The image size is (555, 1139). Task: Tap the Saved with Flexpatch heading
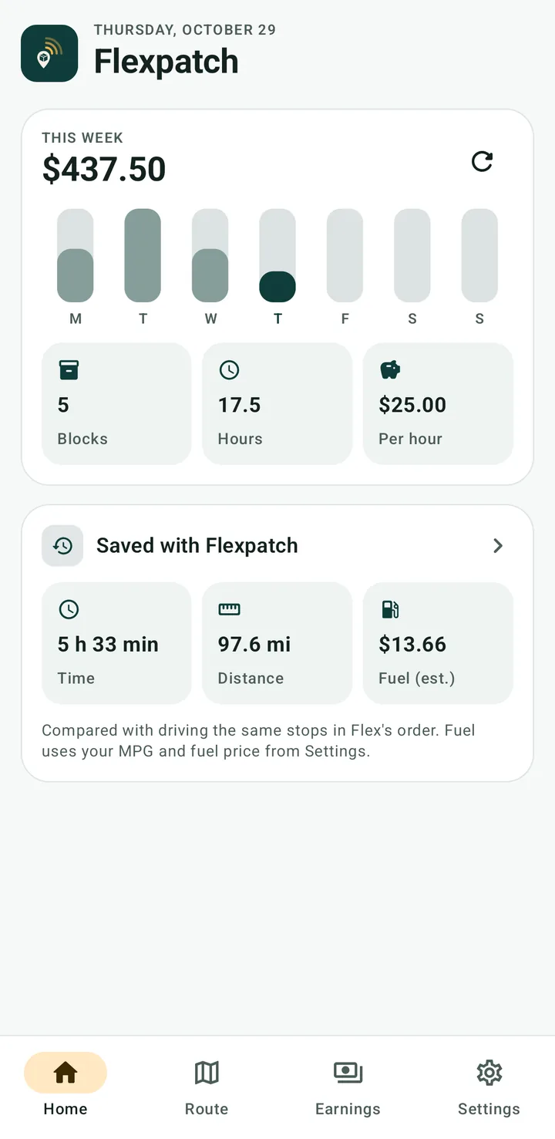tap(197, 546)
